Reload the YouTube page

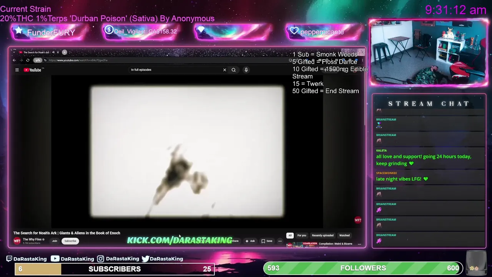click(x=28, y=60)
